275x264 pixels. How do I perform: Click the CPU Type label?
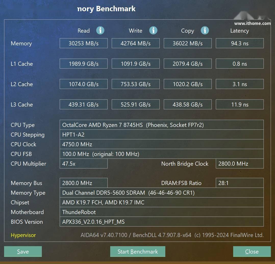[x=23, y=125]
